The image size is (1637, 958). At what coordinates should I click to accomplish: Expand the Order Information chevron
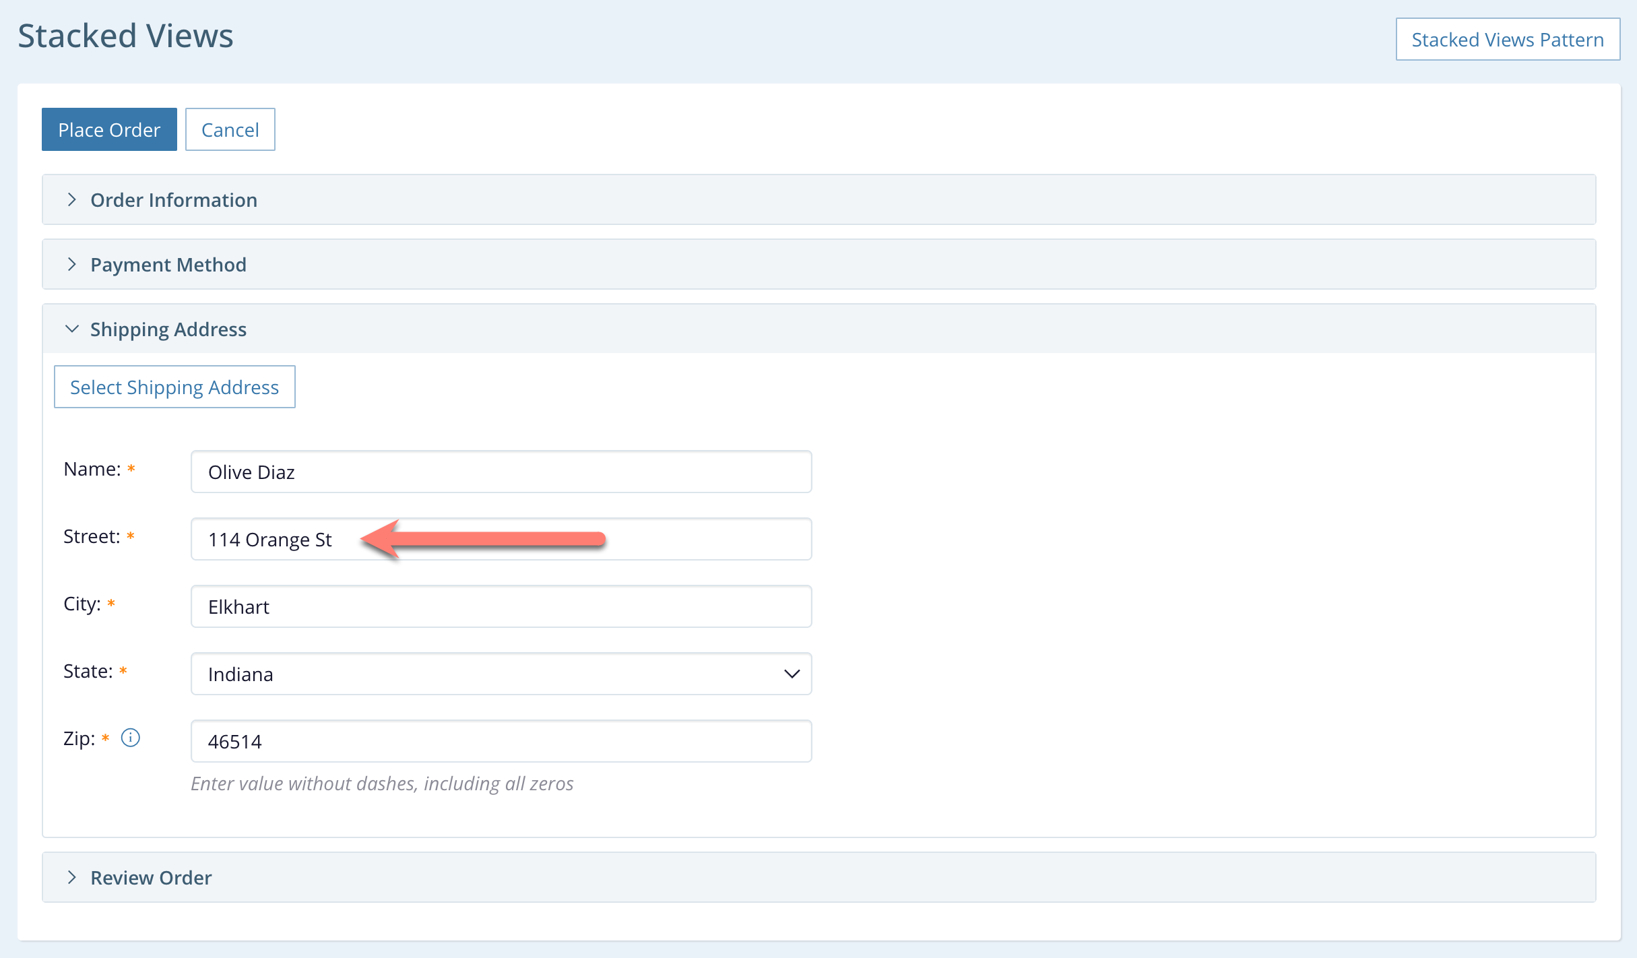click(72, 200)
